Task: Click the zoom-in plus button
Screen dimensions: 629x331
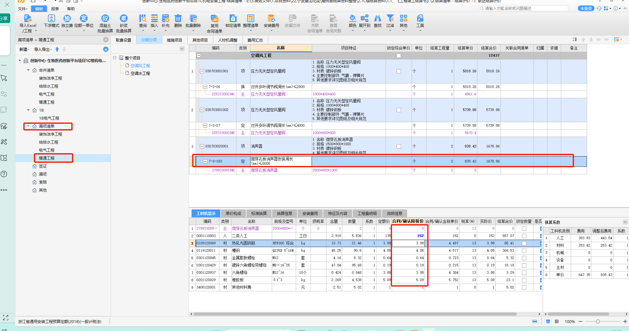Action: (x=625, y=321)
